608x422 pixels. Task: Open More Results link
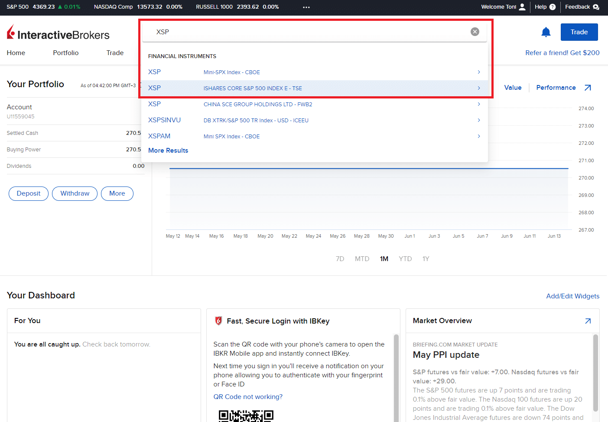coord(168,150)
